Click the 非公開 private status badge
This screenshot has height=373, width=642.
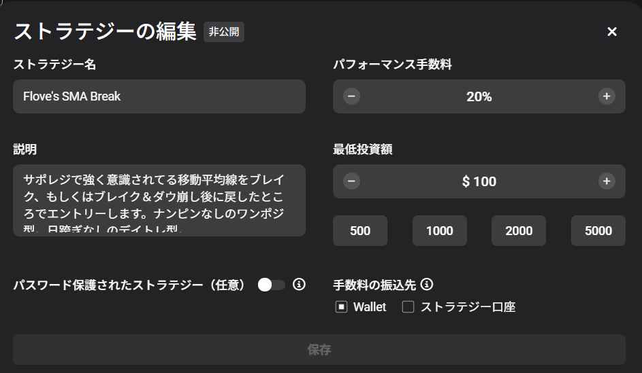point(223,32)
